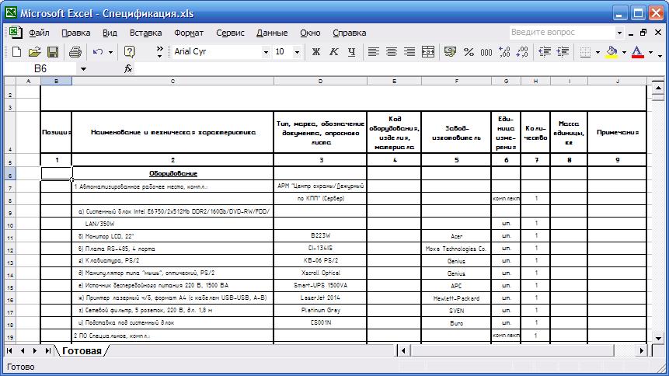Open the Данные menu
669x376 pixels.
pyautogui.click(x=272, y=33)
